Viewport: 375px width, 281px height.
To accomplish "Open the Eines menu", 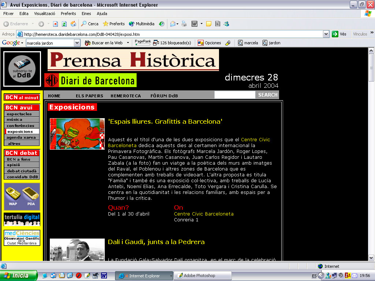I will (86, 14).
